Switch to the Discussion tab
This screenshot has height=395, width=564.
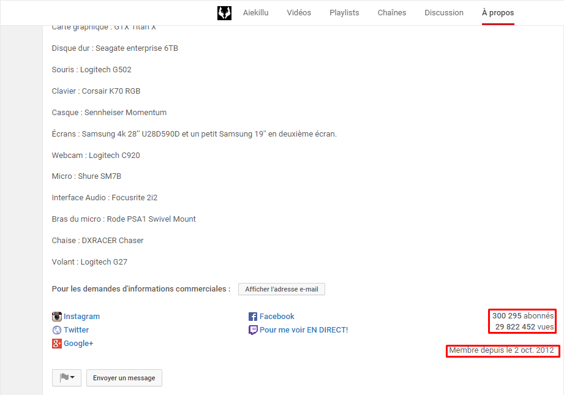click(444, 13)
